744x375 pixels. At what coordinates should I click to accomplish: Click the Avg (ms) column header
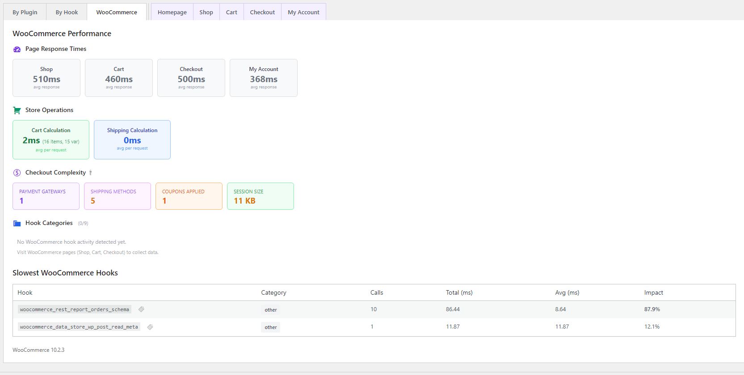click(567, 292)
